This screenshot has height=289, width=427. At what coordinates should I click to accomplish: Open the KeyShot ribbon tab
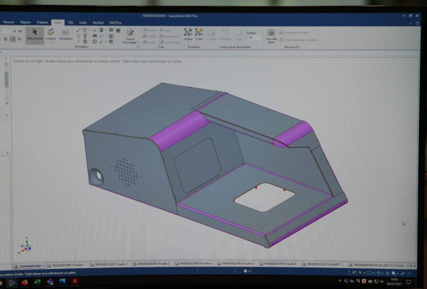98,23
